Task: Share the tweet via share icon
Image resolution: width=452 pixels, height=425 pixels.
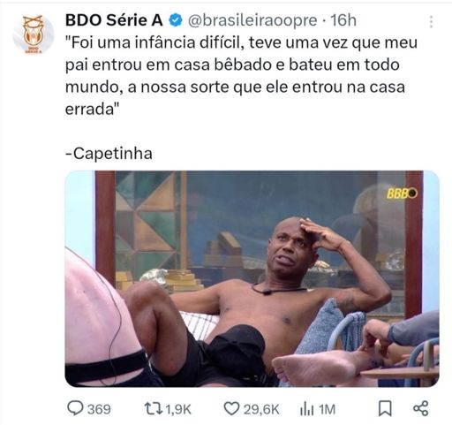Action: tap(420, 408)
